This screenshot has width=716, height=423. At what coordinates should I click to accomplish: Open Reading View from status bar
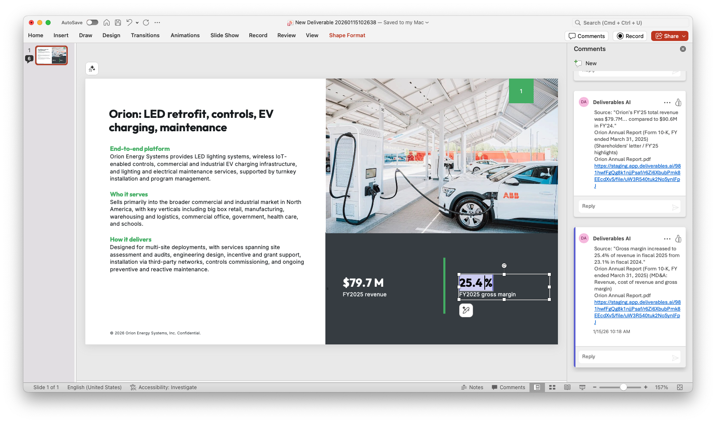pyautogui.click(x=567, y=387)
